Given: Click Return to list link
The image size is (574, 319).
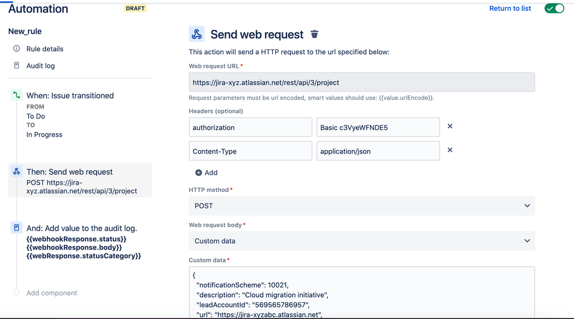Looking at the screenshot, I should 510,9.
